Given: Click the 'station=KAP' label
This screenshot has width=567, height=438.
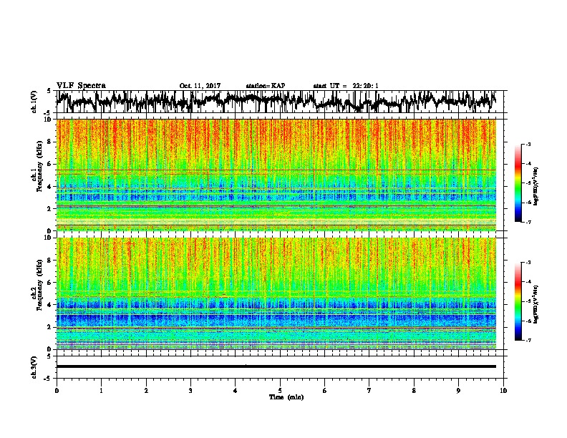Looking at the screenshot, I should click(266, 86).
